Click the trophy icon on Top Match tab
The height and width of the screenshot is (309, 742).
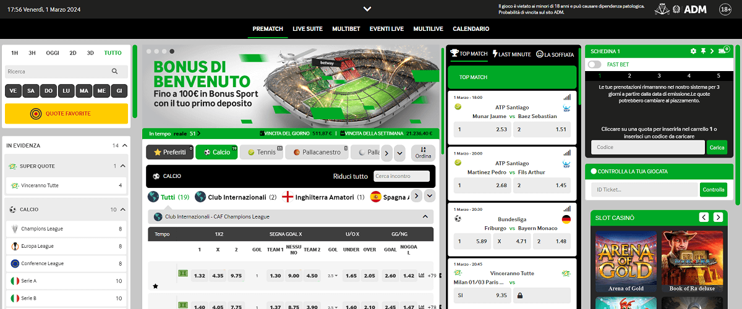454,54
